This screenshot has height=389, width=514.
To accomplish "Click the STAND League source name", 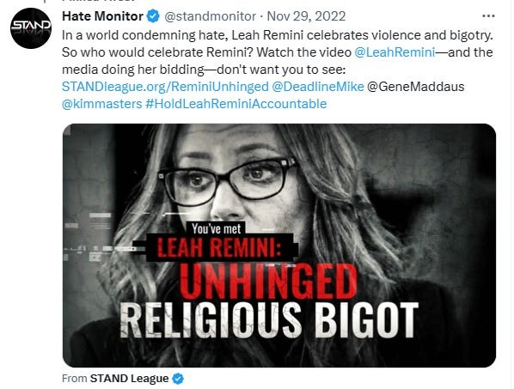I will click(129, 378).
